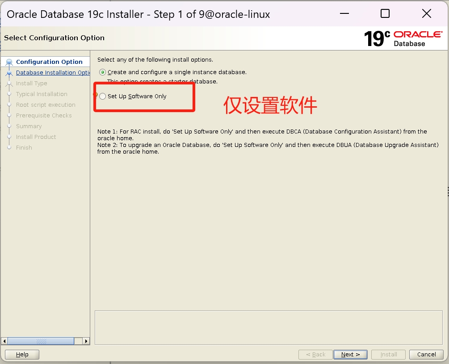449x364 pixels.
Task: Maximize the Oracle installer window
Action: (x=385, y=13)
